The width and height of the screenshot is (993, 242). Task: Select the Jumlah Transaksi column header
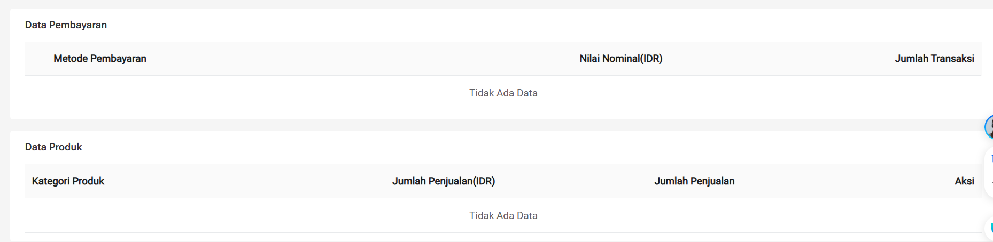[x=934, y=59]
